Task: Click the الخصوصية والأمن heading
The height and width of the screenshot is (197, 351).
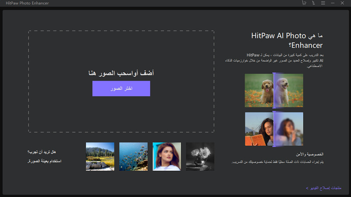Action: [x=310, y=154]
